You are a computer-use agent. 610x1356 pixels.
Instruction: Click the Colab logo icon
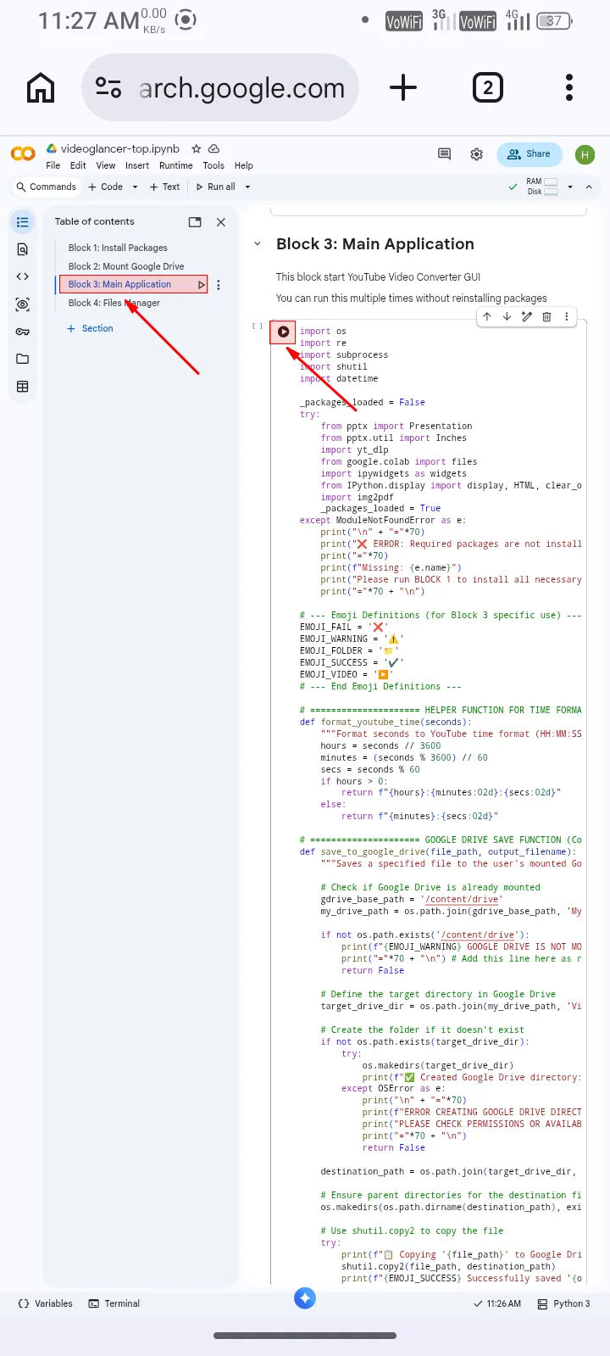click(x=23, y=153)
